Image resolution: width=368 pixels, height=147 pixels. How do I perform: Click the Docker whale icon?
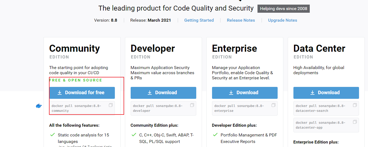(39, 106)
